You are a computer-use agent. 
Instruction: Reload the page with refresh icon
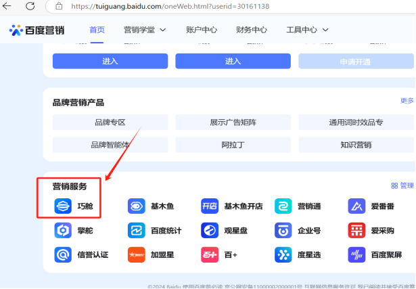coord(30,6)
